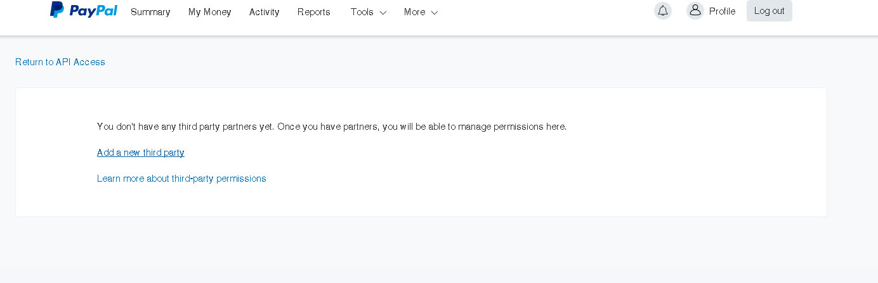Switch to the Activity page
The width and height of the screenshot is (878, 283).
[x=264, y=12]
